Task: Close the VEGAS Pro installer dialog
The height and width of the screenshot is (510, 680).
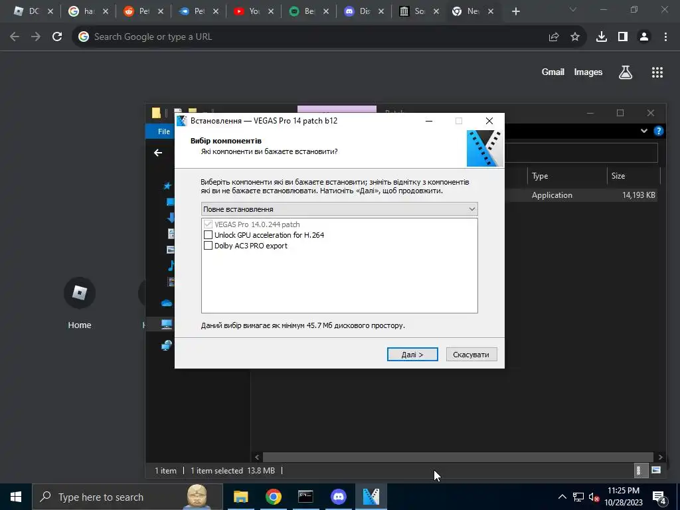Action: pyautogui.click(x=489, y=121)
